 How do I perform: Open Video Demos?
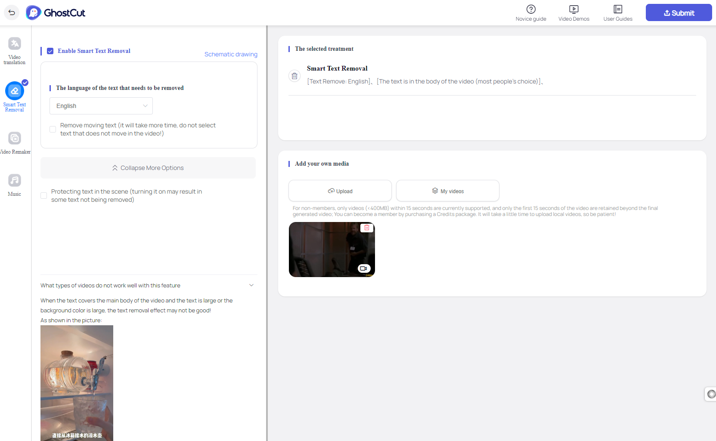tap(573, 13)
